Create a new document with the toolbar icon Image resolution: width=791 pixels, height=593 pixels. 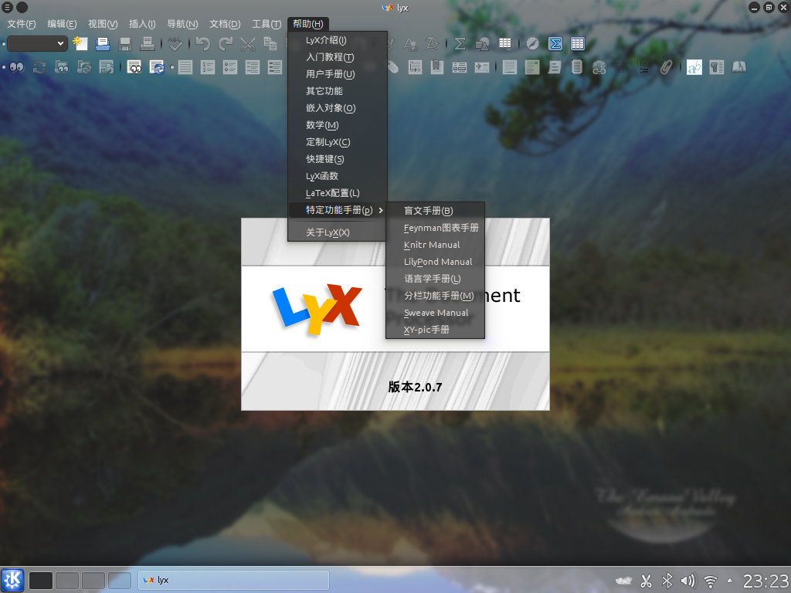(80, 44)
